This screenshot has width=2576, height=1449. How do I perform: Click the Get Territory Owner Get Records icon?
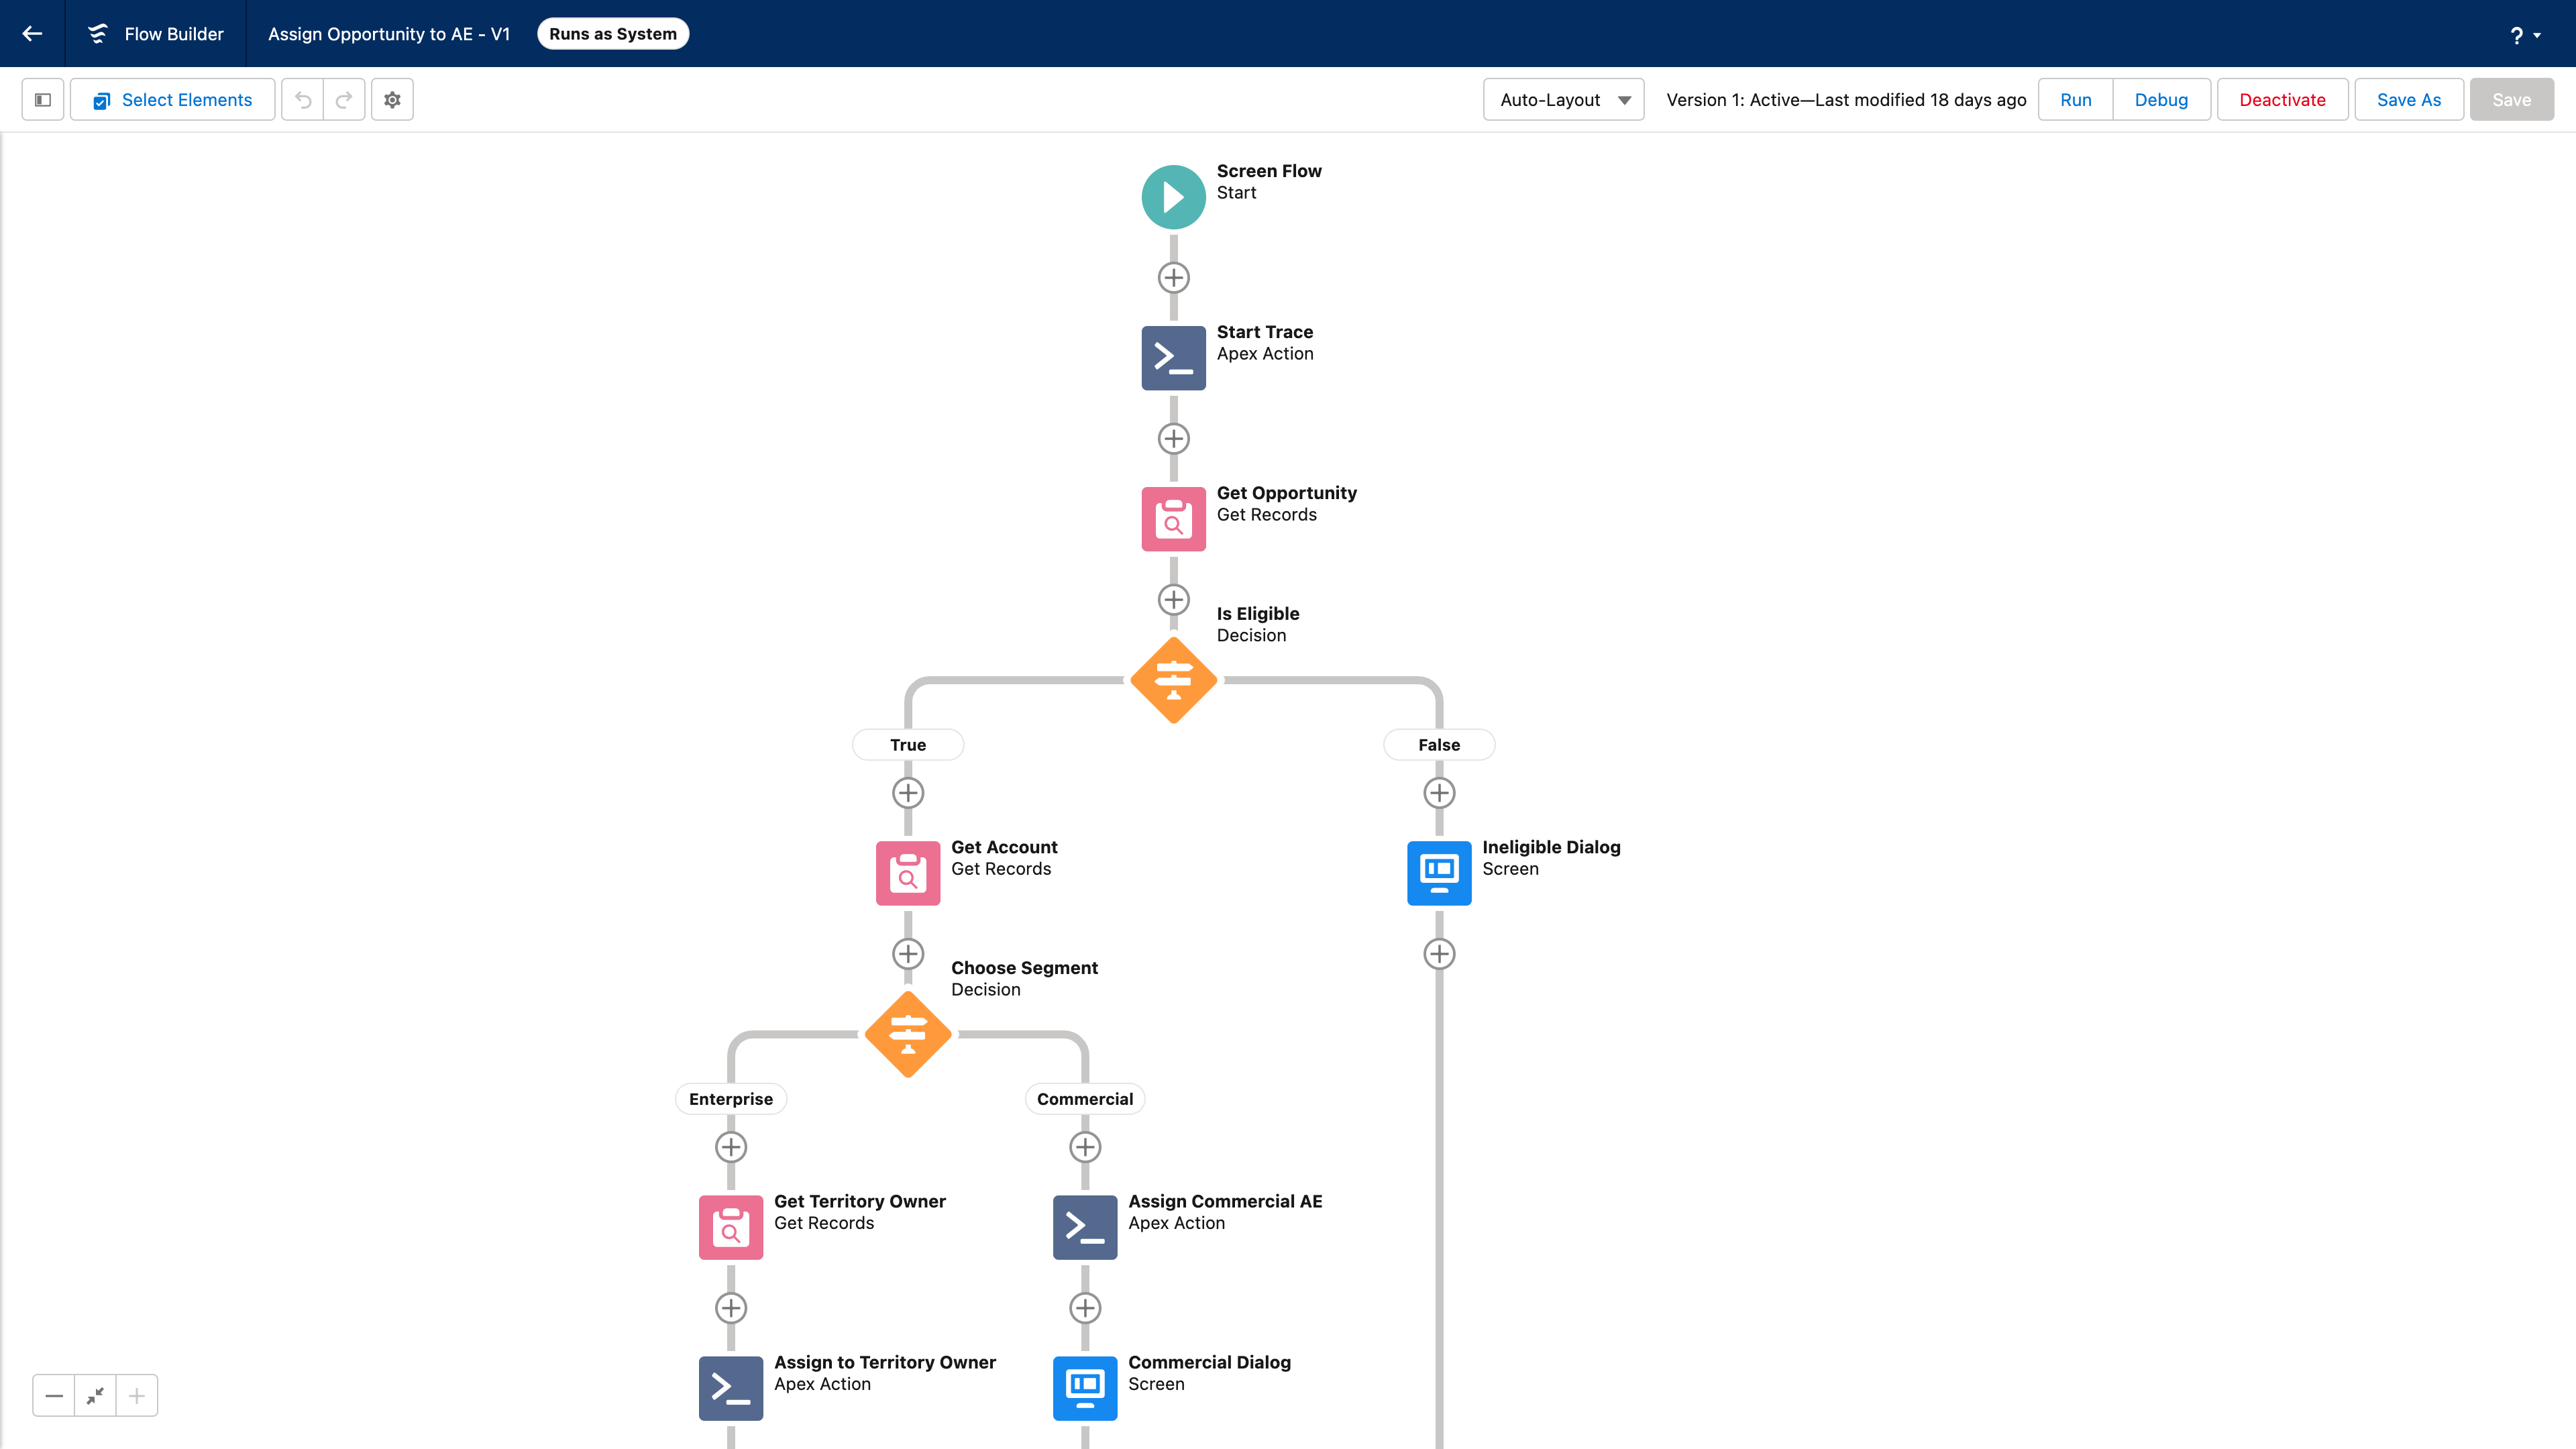pyautogui.click(x=730, y=1226)
